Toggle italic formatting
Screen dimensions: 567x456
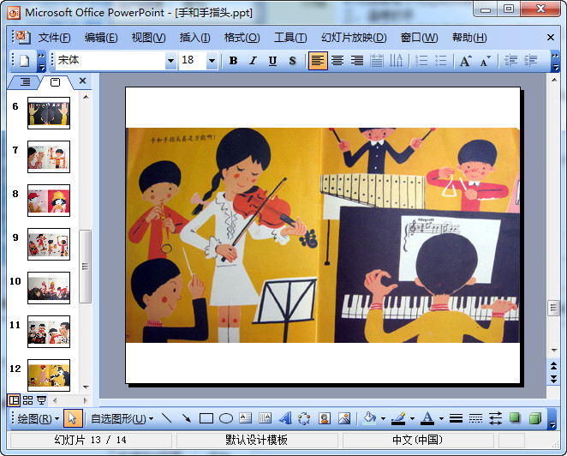tap(254, 61)
